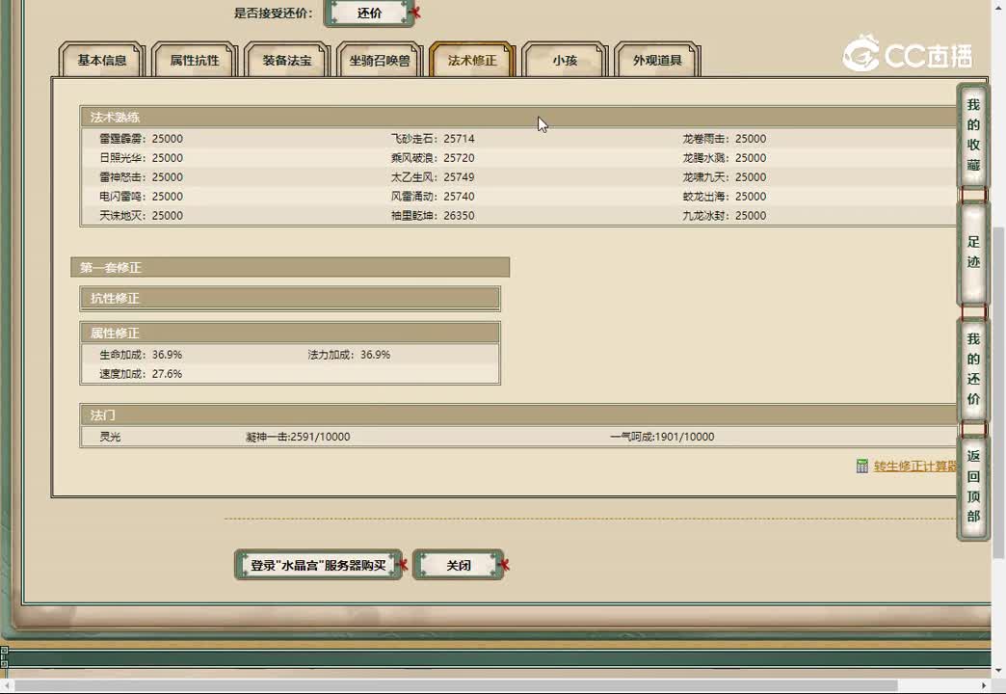The height and width of the screenshot is (694, 1006).
Task: Switch to the 小孩 tab
Action: click(565, 60)
